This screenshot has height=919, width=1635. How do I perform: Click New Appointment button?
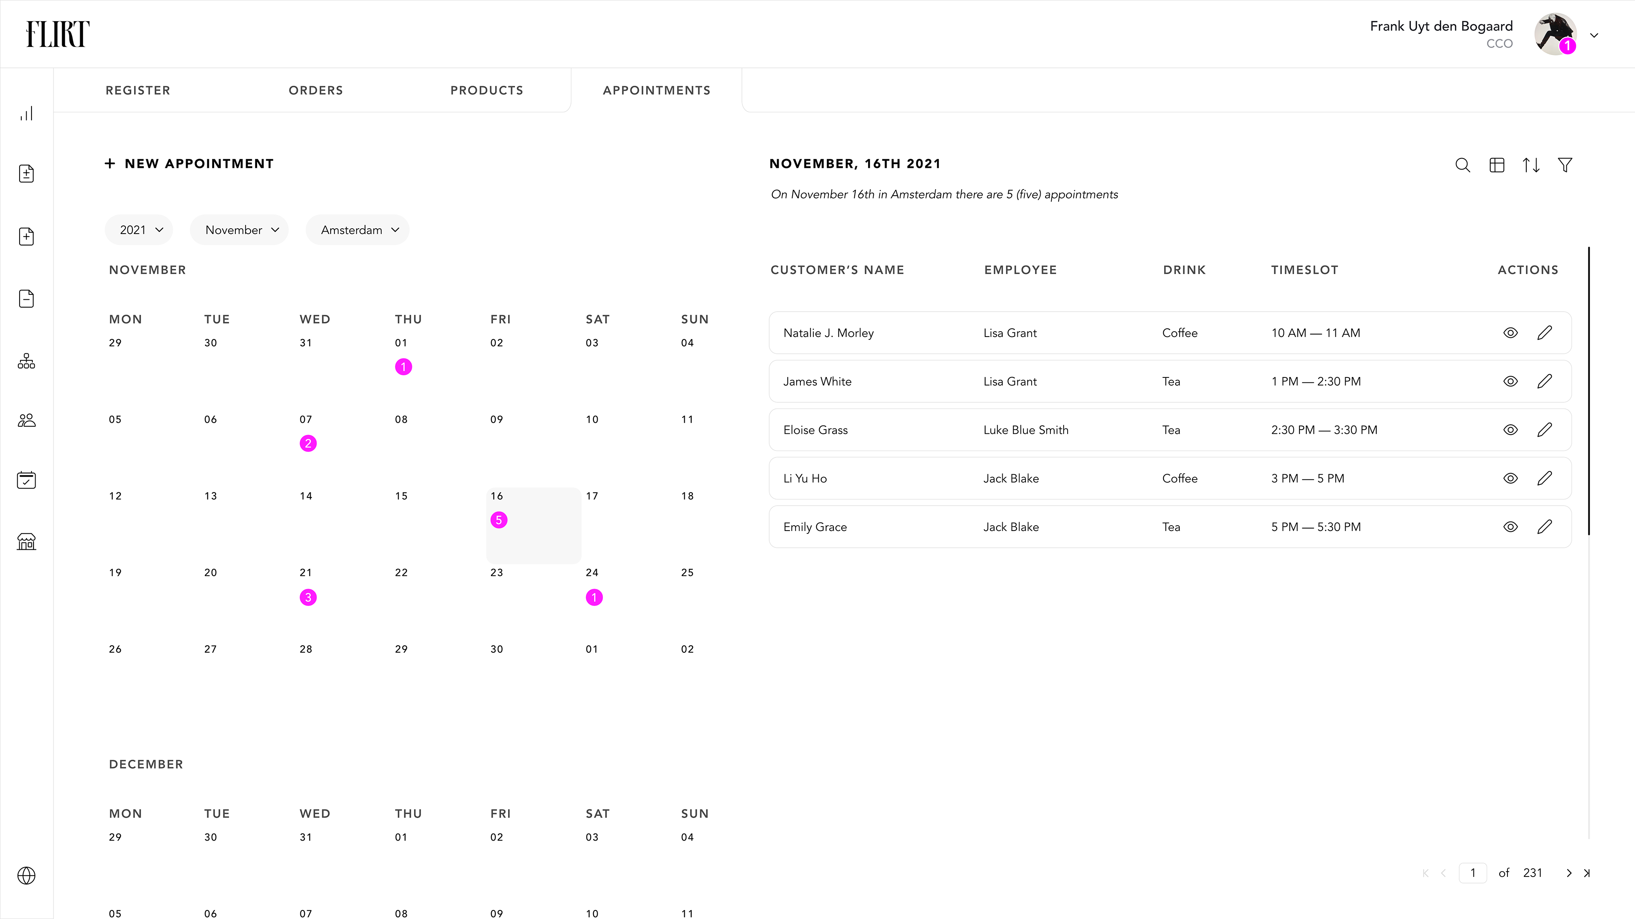[x=189, y=164]
